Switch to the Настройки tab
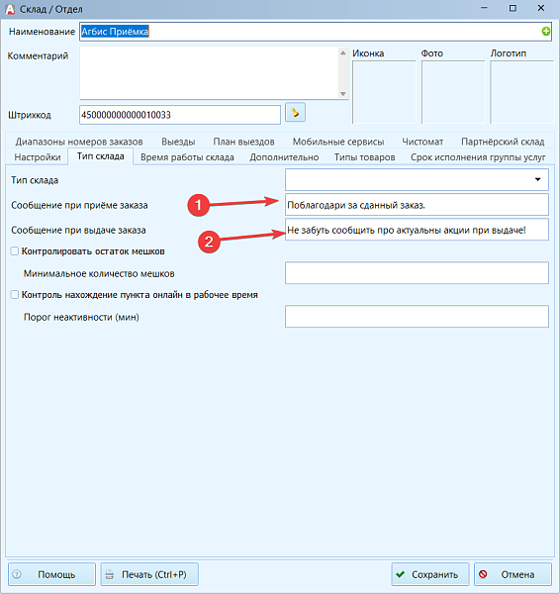The image size is (560, 594). (38, 157)
